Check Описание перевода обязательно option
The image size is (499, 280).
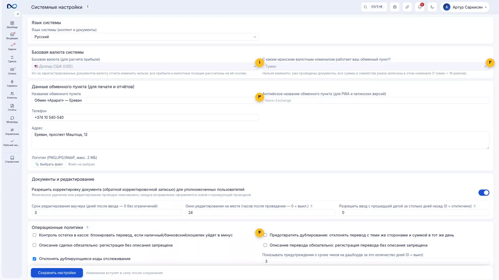(265, 245)
